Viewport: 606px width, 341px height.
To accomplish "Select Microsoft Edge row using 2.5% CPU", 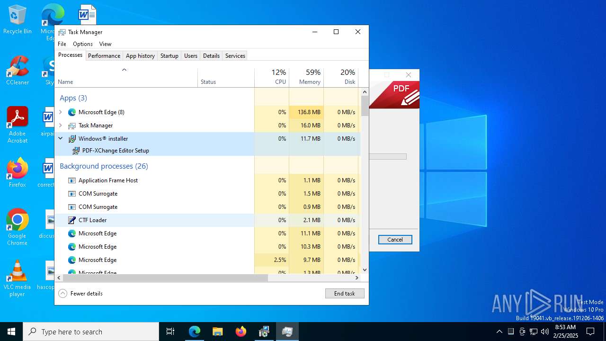I will click(x=207, y=260).
